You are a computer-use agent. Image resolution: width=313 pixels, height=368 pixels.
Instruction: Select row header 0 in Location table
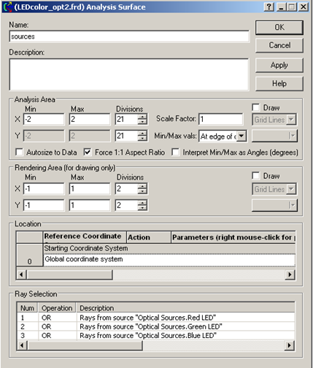click(29, 255)
